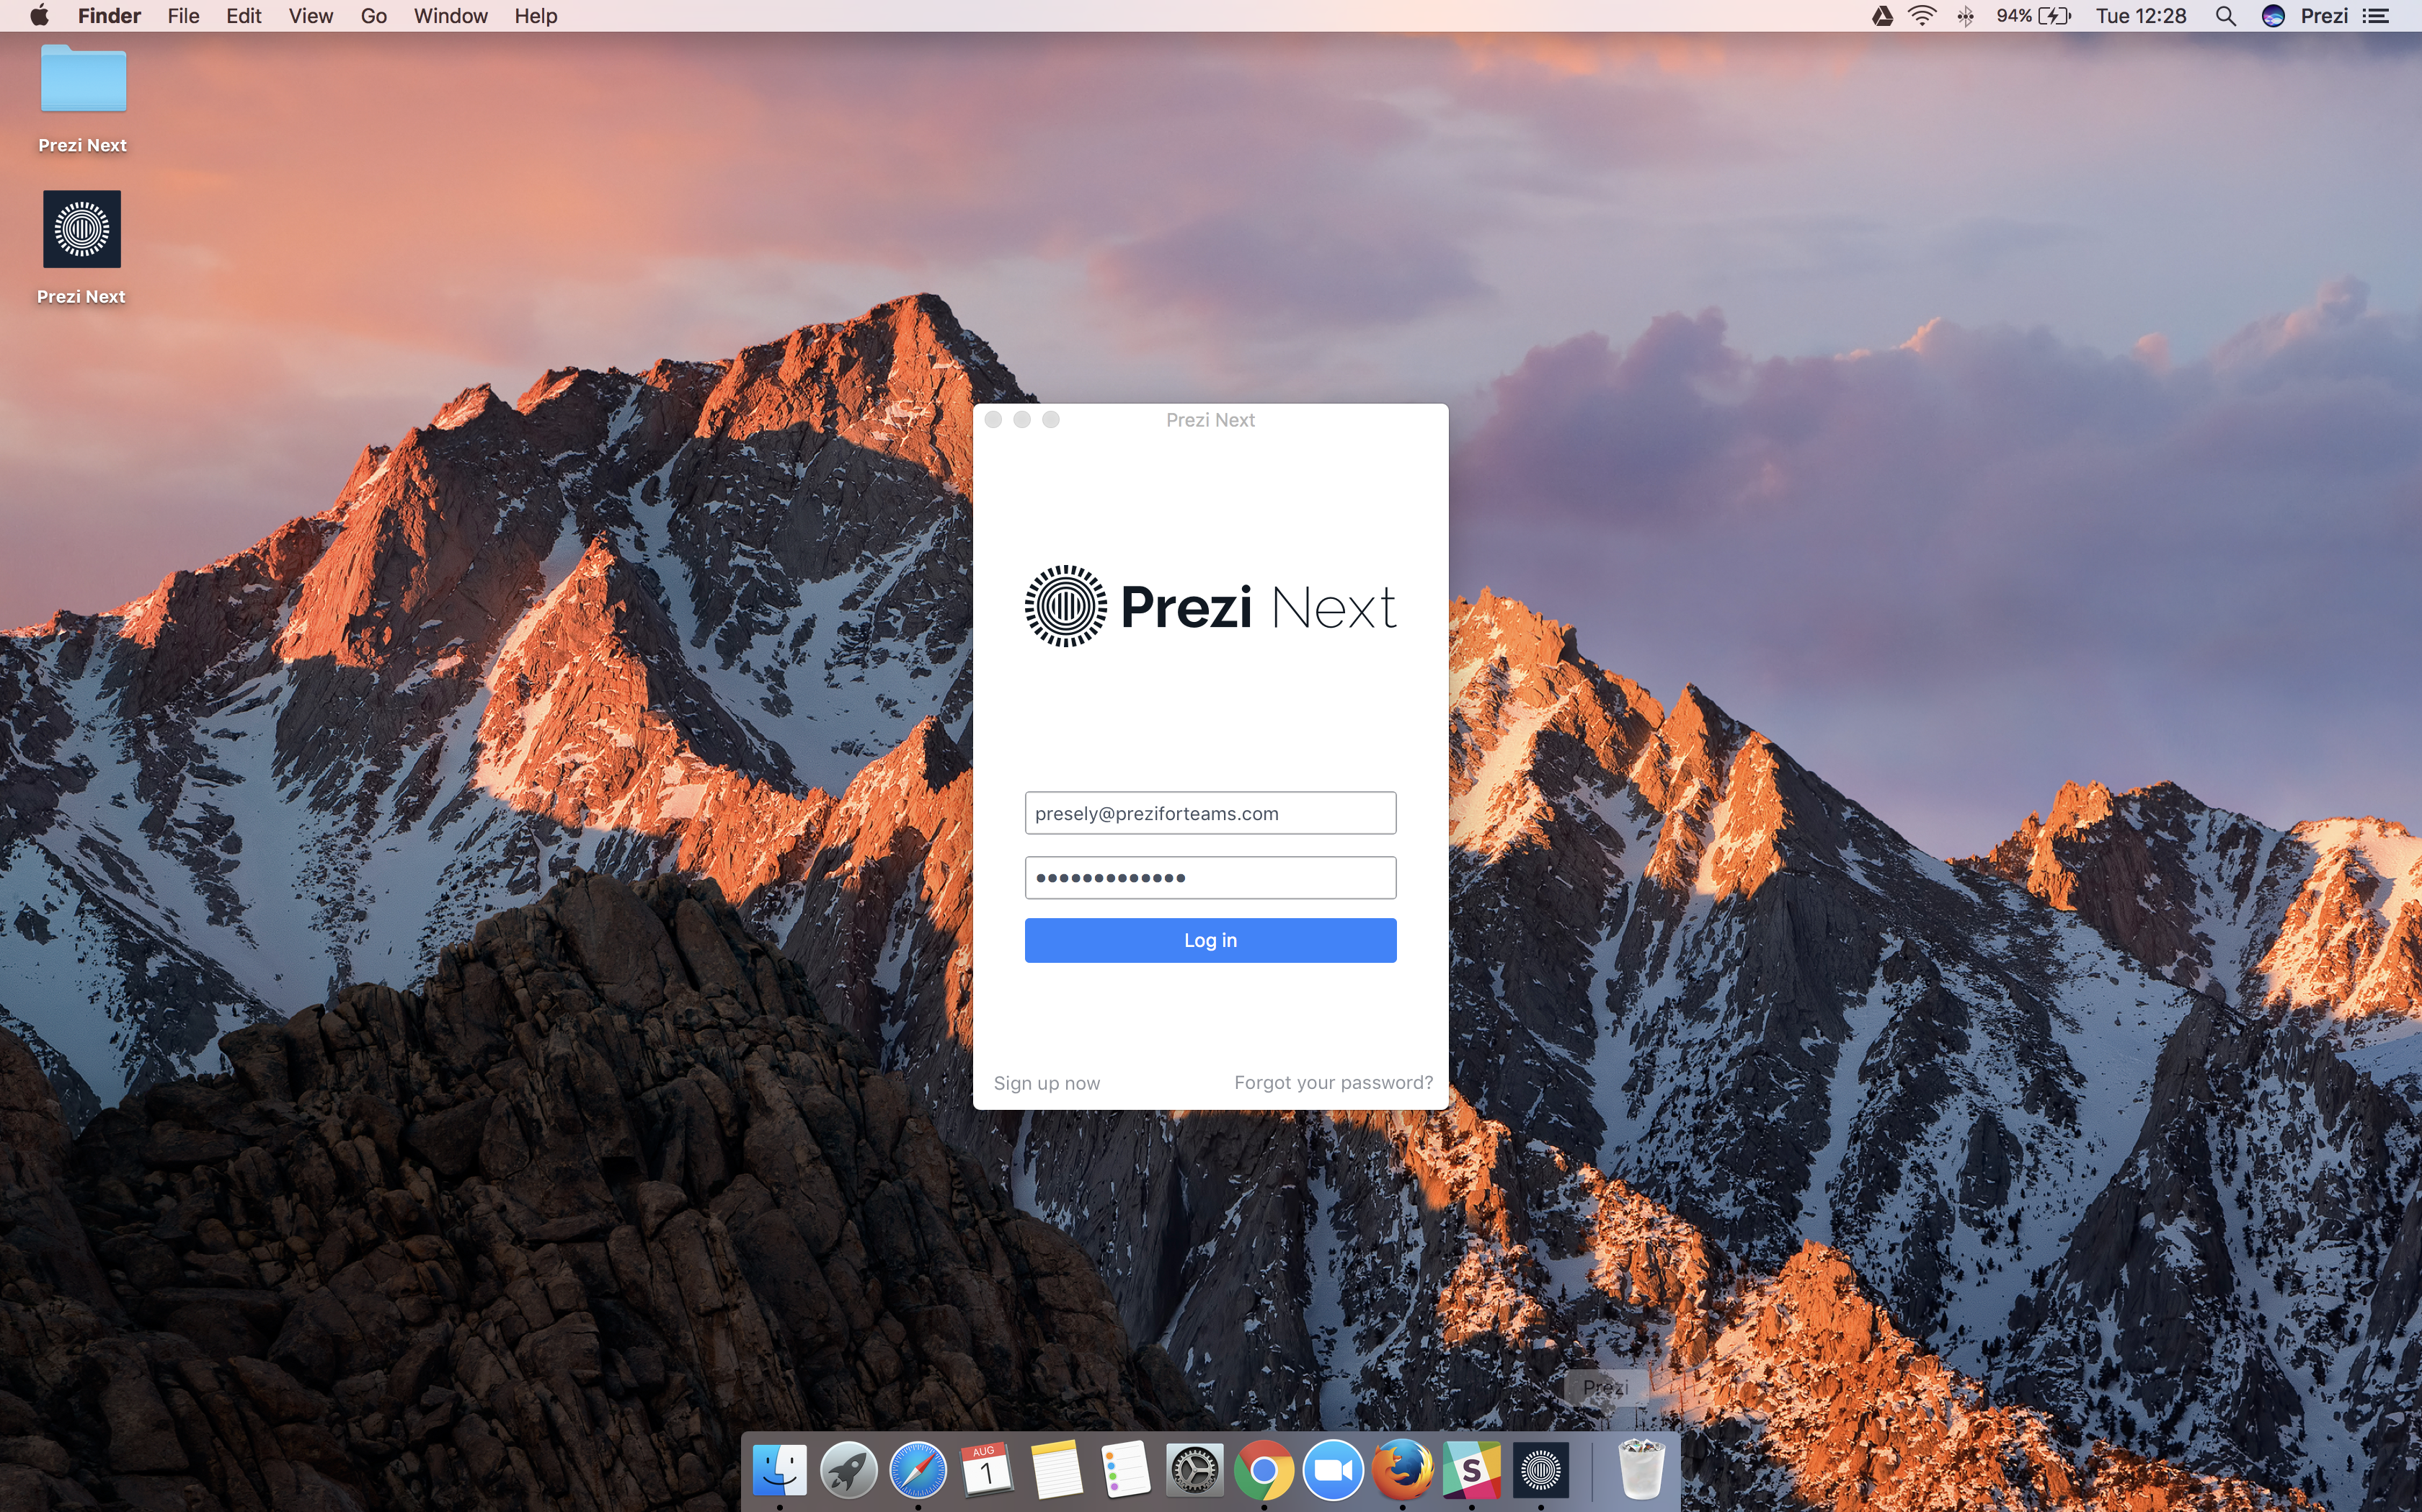The height and width of the screenshot is (1512, 2422).
Task: Select the Prezi Next folder on desktop
Action: pyautogui.click(x=83, y=80)
